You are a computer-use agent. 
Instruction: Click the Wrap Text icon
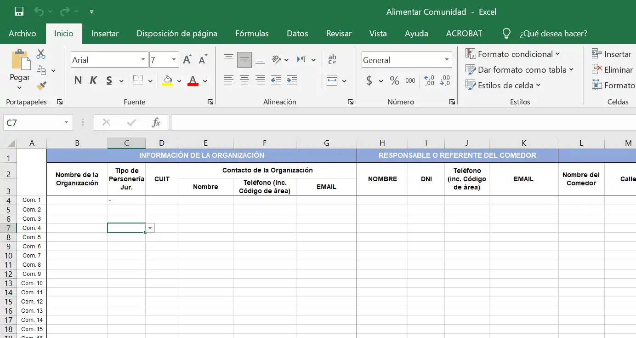click(332, 59)
